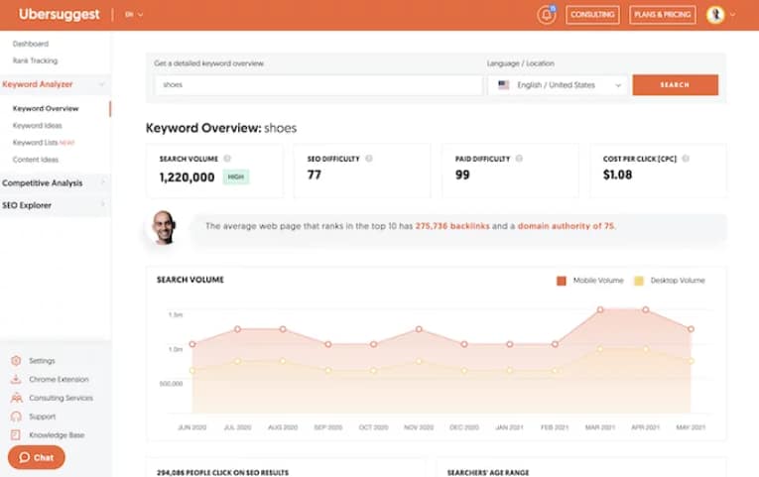Click the SEO Difficulty info icon
Image resolution: width=759 pixels, height=477 pixels.
click(369, 159)
